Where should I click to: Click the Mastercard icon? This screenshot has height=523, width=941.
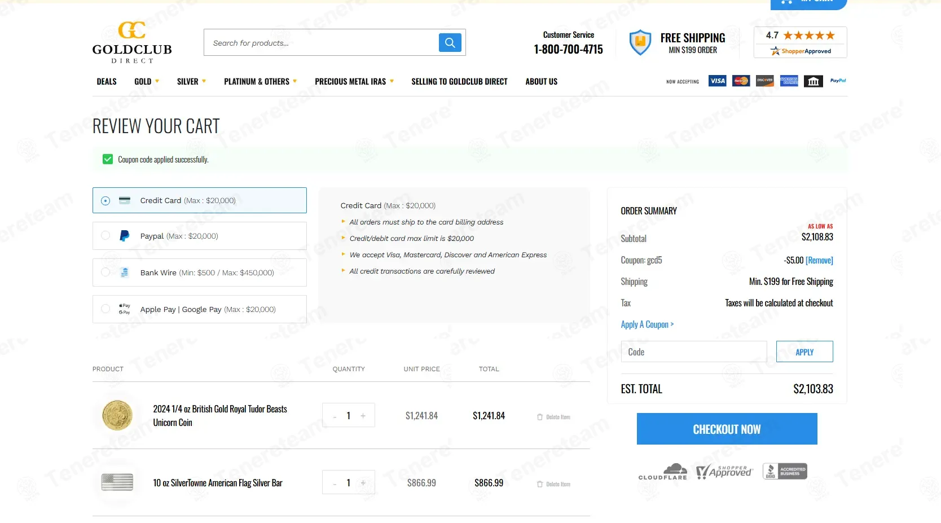click(741, 81)
